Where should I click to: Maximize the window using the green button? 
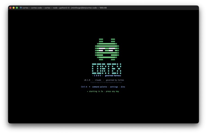click(17, 8)
